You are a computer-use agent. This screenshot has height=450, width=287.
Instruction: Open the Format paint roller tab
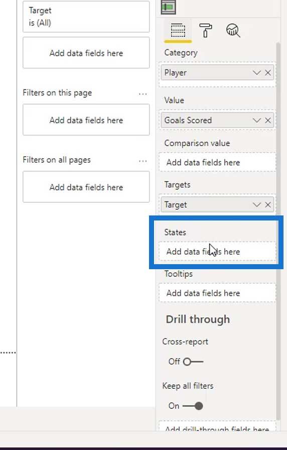(x=206, y=31)
